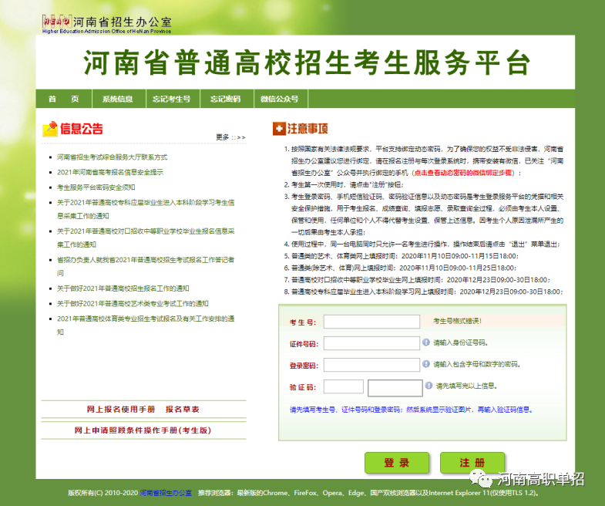Click the 考生号格式错误! message
This screenshot has width=605, height=506.
click(457, 321)
